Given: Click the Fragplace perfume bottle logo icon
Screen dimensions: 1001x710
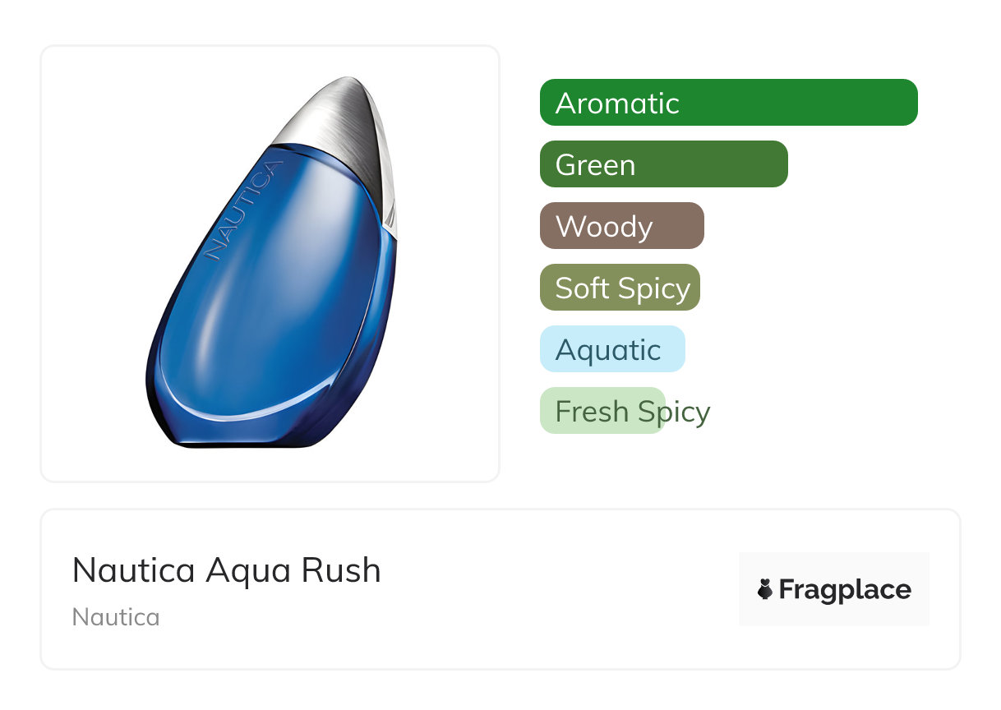Looking at the screenshot, I should coord(765,589).
